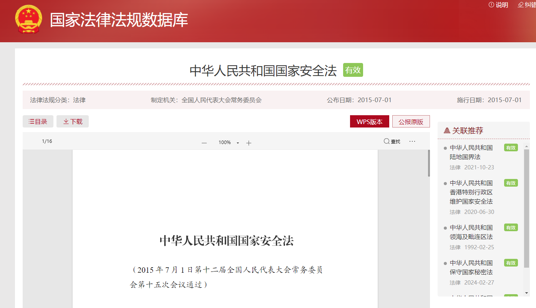This screenshot has height=308, width=536.
Task: Click the 下载 download button
Action: point(73,121)
